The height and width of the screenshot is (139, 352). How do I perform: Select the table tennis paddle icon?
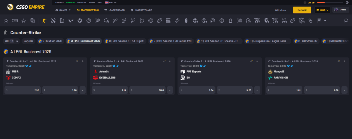[142, 21]
